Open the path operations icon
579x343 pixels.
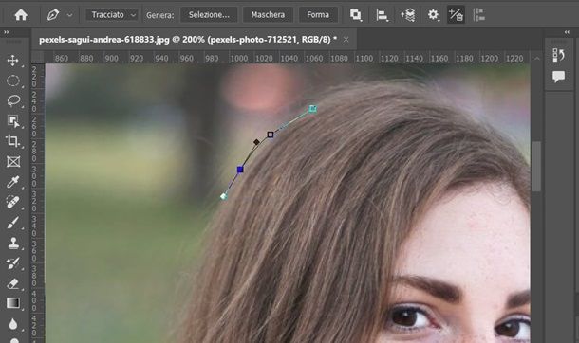tap(356, 15)
